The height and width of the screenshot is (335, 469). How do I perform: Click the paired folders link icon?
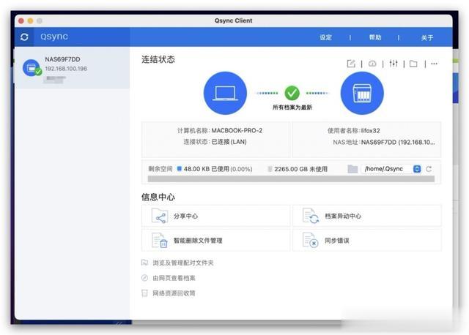tap(144, 263)
